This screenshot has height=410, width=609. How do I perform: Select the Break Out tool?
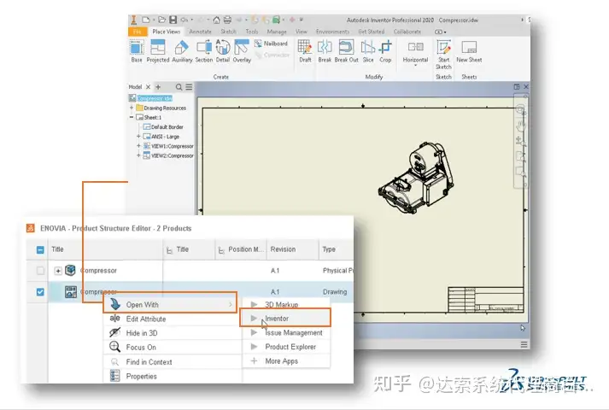[346, 51]
